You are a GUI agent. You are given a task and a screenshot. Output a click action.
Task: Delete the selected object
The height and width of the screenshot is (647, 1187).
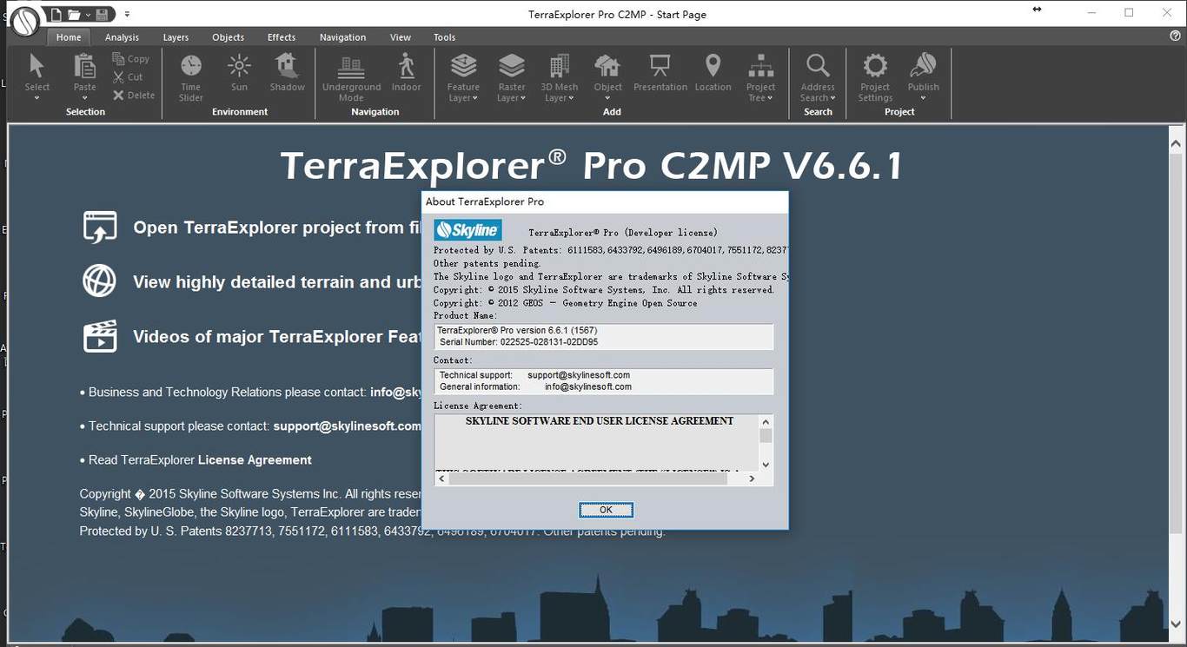134,96
